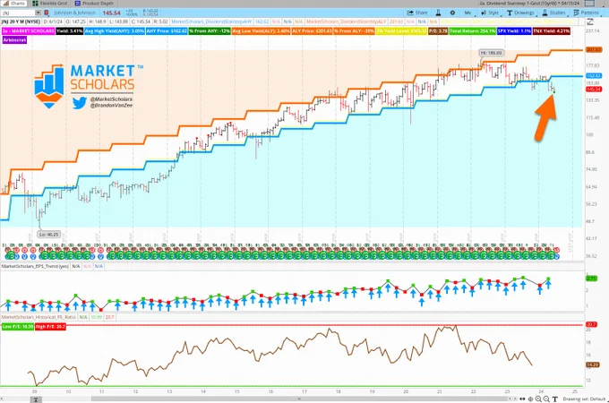The image size is (609, 403).
Task: Click the beaker icon next to Share
Action: [x=438, y=13]
